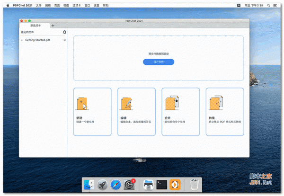Click 将文件与 PDF 格式相互转换 description

pyautogui.click(x=225, y=122)
